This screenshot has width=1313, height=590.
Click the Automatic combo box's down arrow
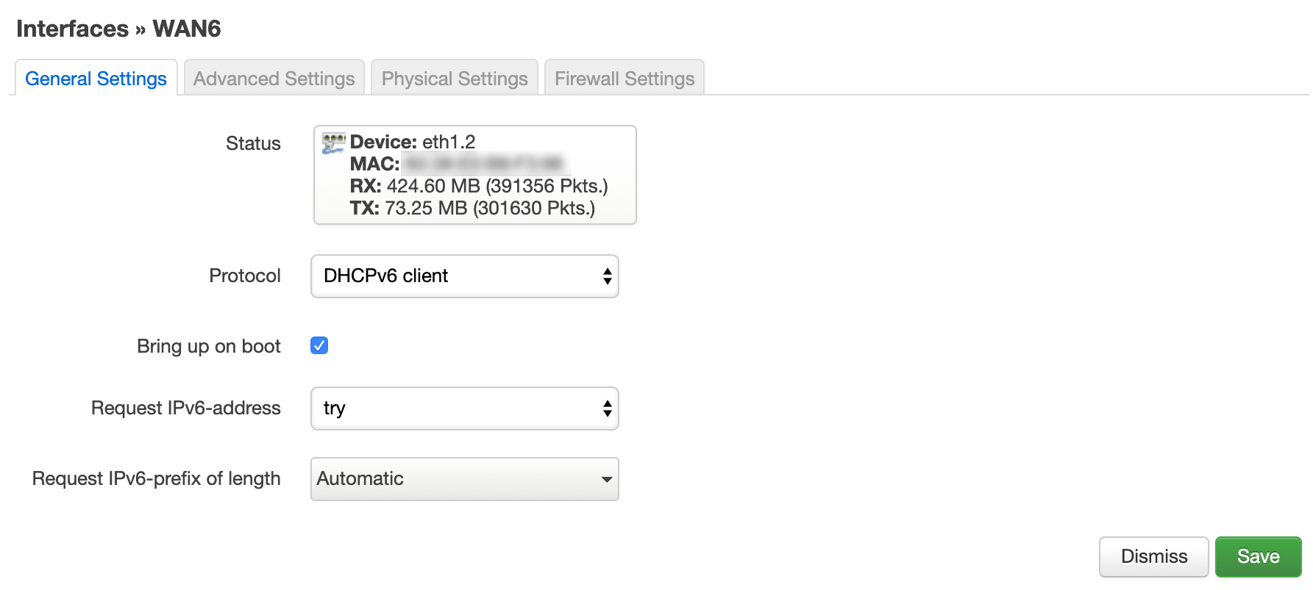[607, 480]
